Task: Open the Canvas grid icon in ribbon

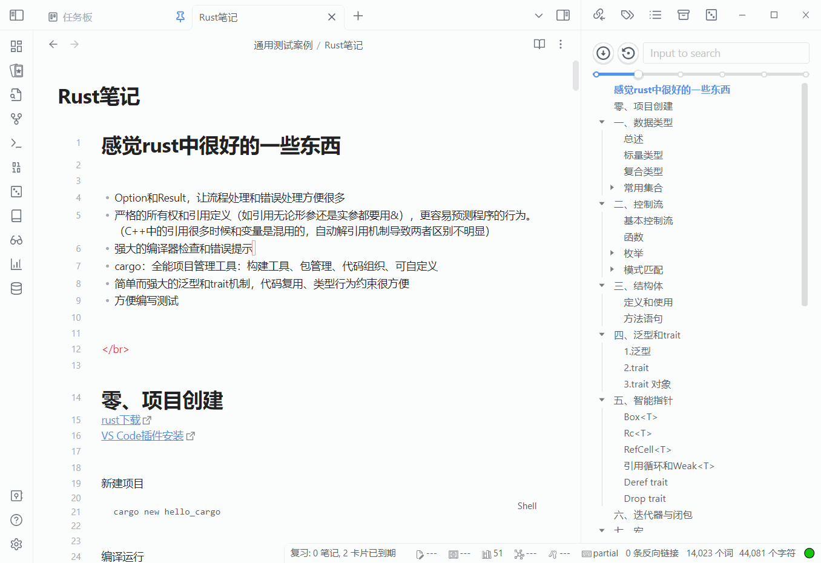Action: (x=16, y=46)
